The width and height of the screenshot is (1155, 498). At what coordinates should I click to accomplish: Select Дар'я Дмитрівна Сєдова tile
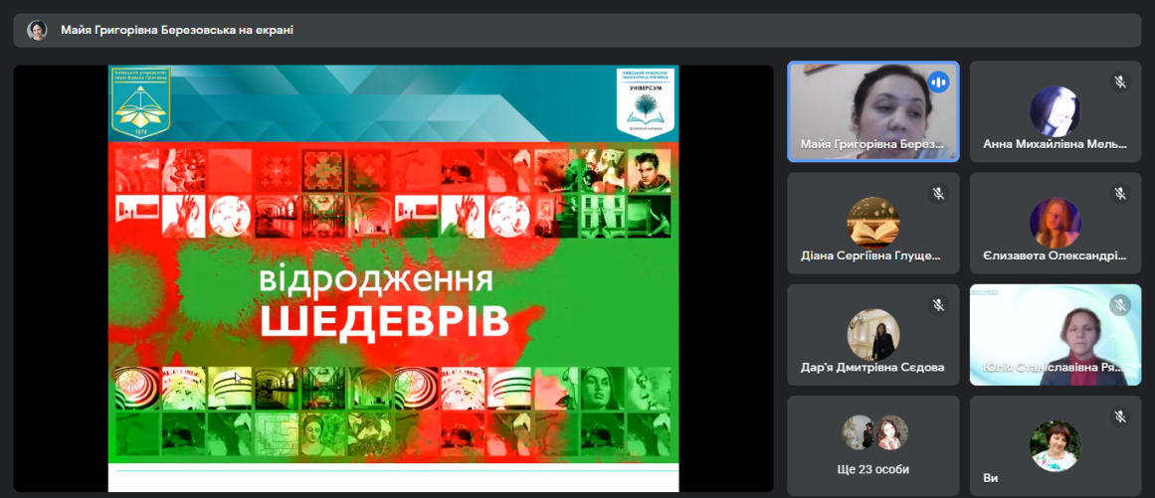(872, 335)
